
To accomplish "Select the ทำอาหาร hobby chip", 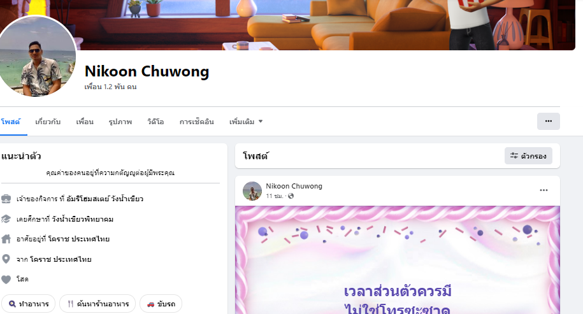I will click(x=29, y=304).
